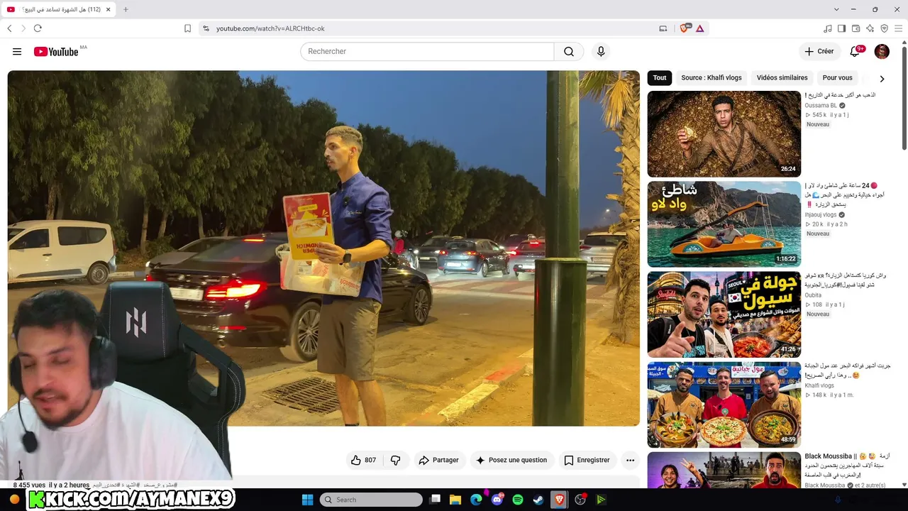Screen dimensions: 908x511
Task: Select the 'Source : Khalfi vlogs' chip
Action: (712, 78)
